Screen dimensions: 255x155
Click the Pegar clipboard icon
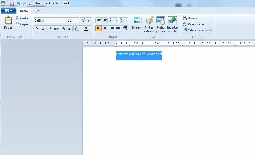8,20
